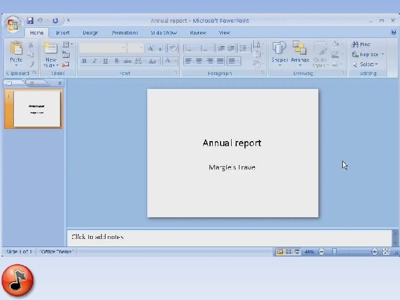Toggle Italic formatting

(94, 61)
